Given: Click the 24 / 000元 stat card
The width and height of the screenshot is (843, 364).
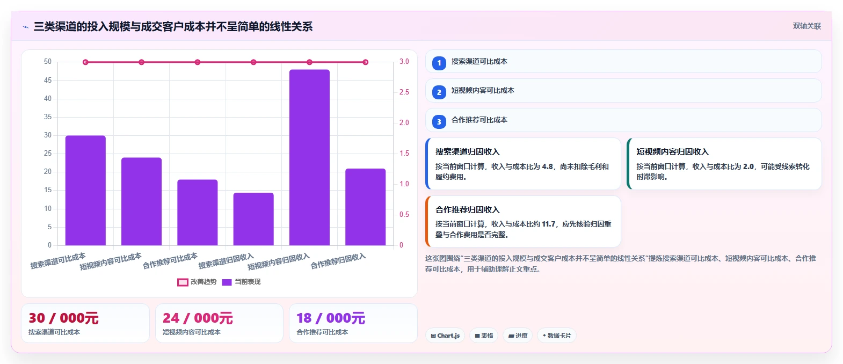Looking at the screenshot, I should (x=219, y=323).
